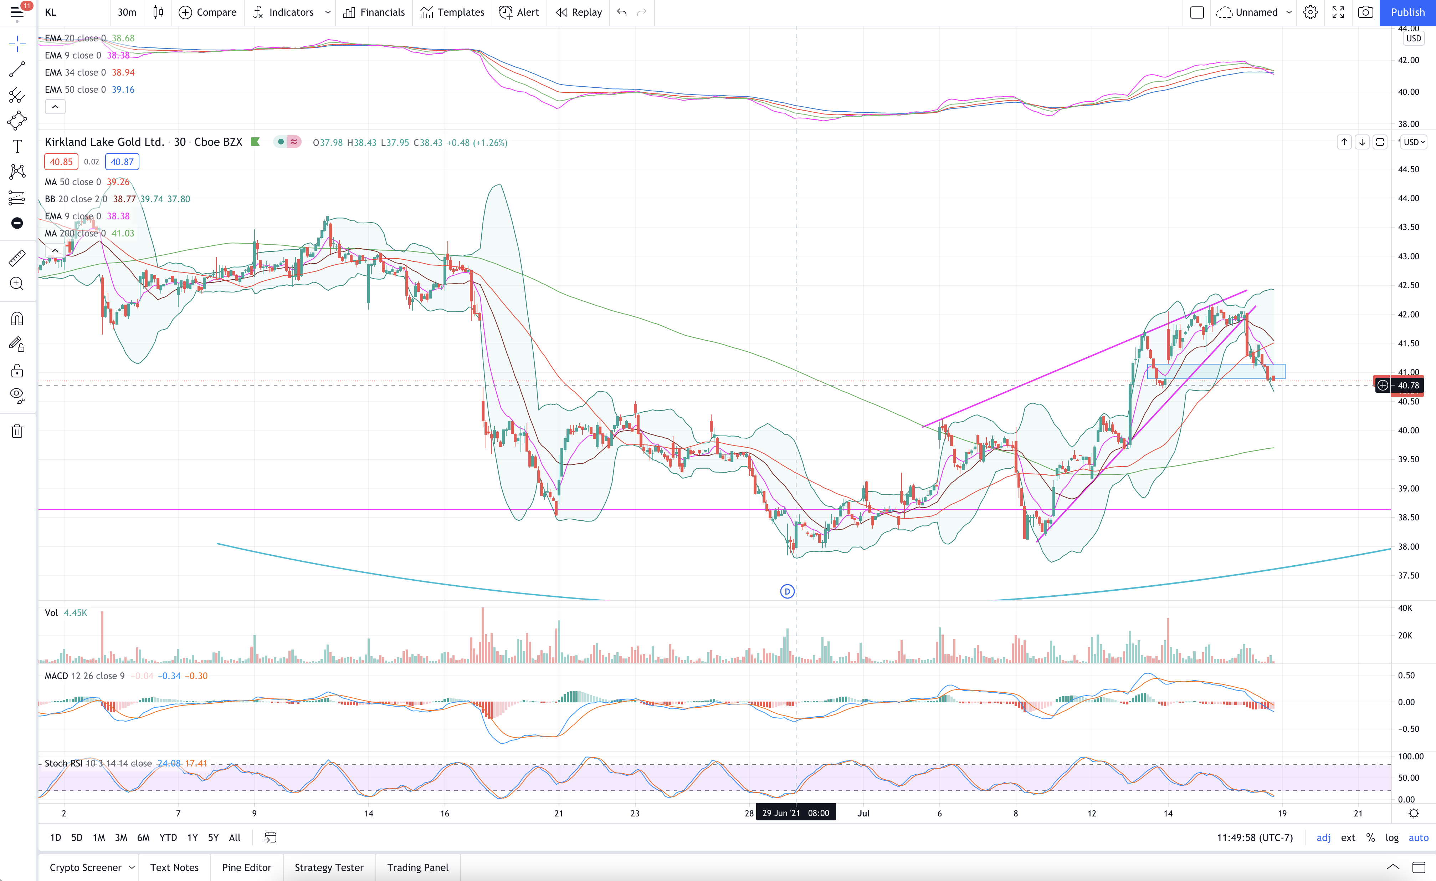
Task: Toggle auto scale
Action: (x=1418, y=837)
